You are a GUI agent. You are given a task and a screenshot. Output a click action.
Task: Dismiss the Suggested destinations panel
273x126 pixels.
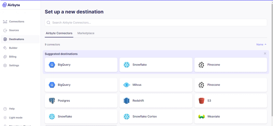(265, 53)
